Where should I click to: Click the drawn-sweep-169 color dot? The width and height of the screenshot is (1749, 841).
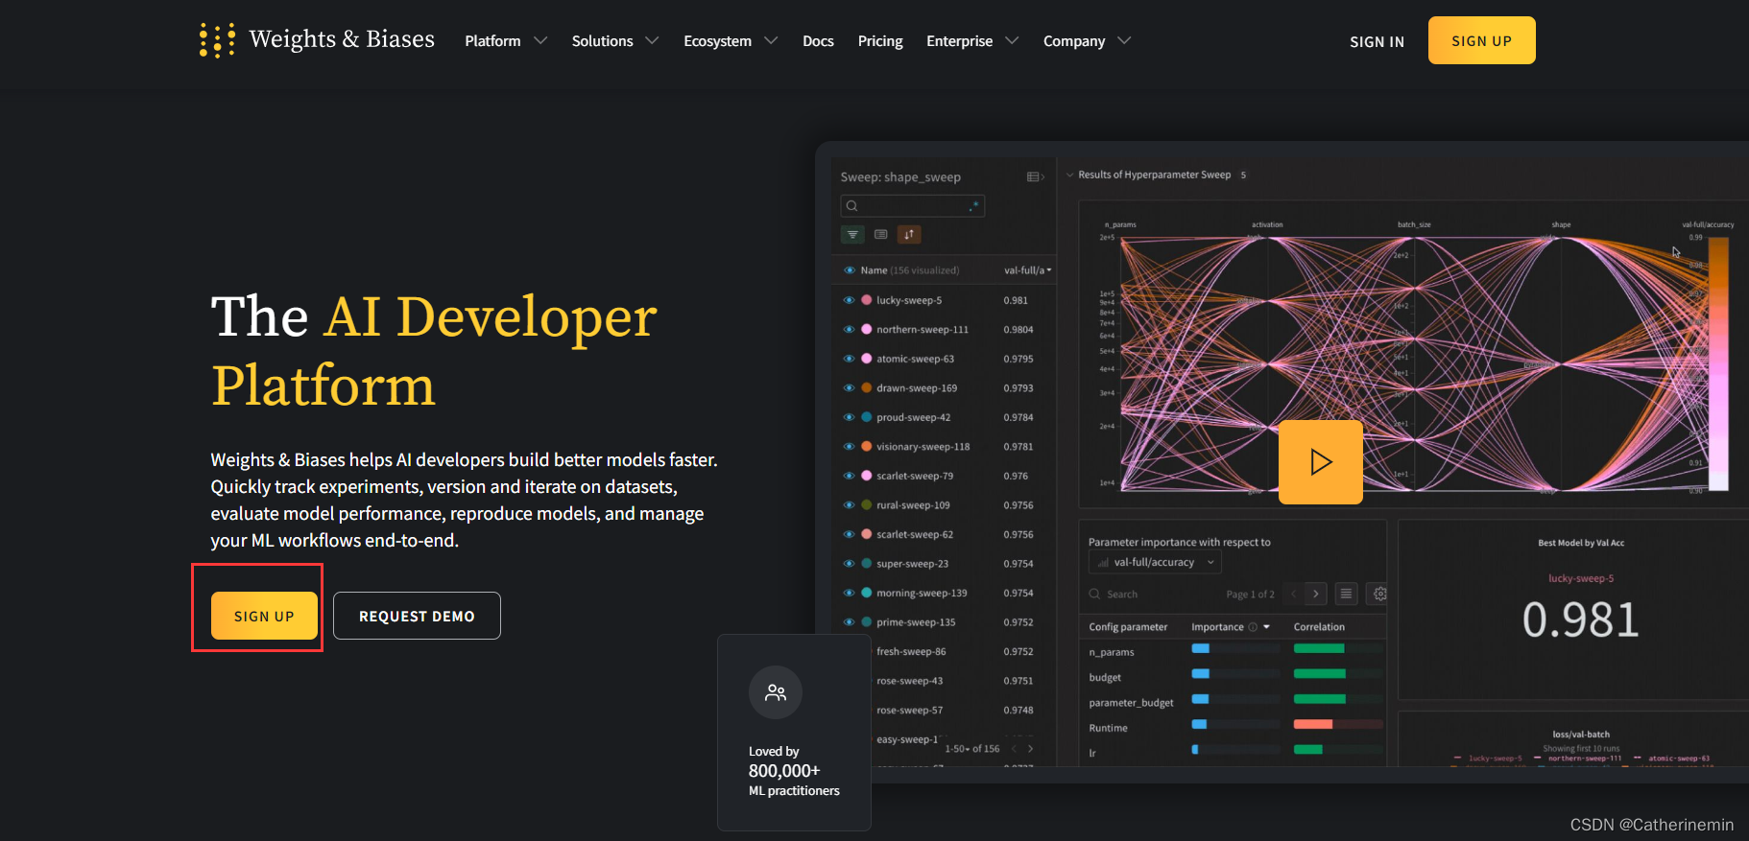click(x=867, y=388)
